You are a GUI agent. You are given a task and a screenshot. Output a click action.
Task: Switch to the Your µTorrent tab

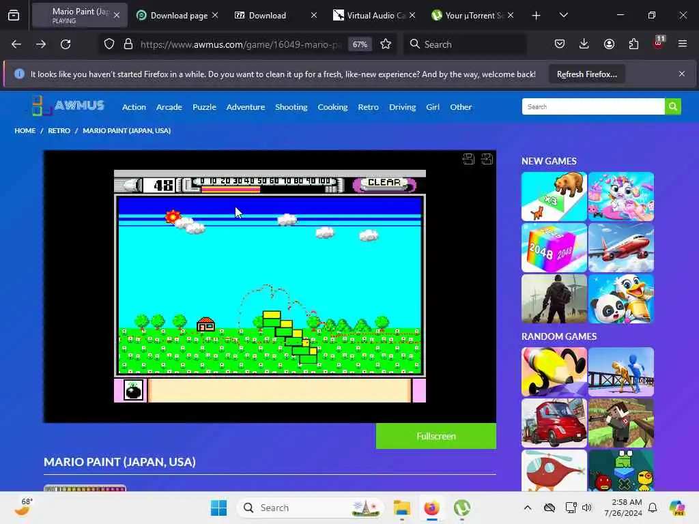click(x=472, y=16)
